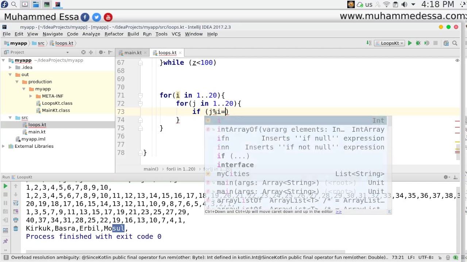Open loops.kt in the project tree
Image resolution: width=467 pixels, height=262 pixels.
click(x=37, y=125)
